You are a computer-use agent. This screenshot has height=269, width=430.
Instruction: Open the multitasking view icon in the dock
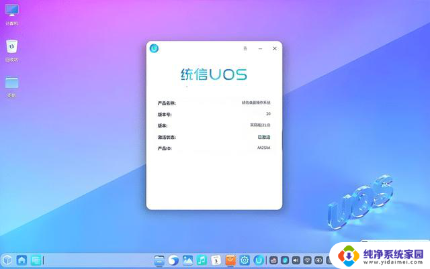[36, 260]
